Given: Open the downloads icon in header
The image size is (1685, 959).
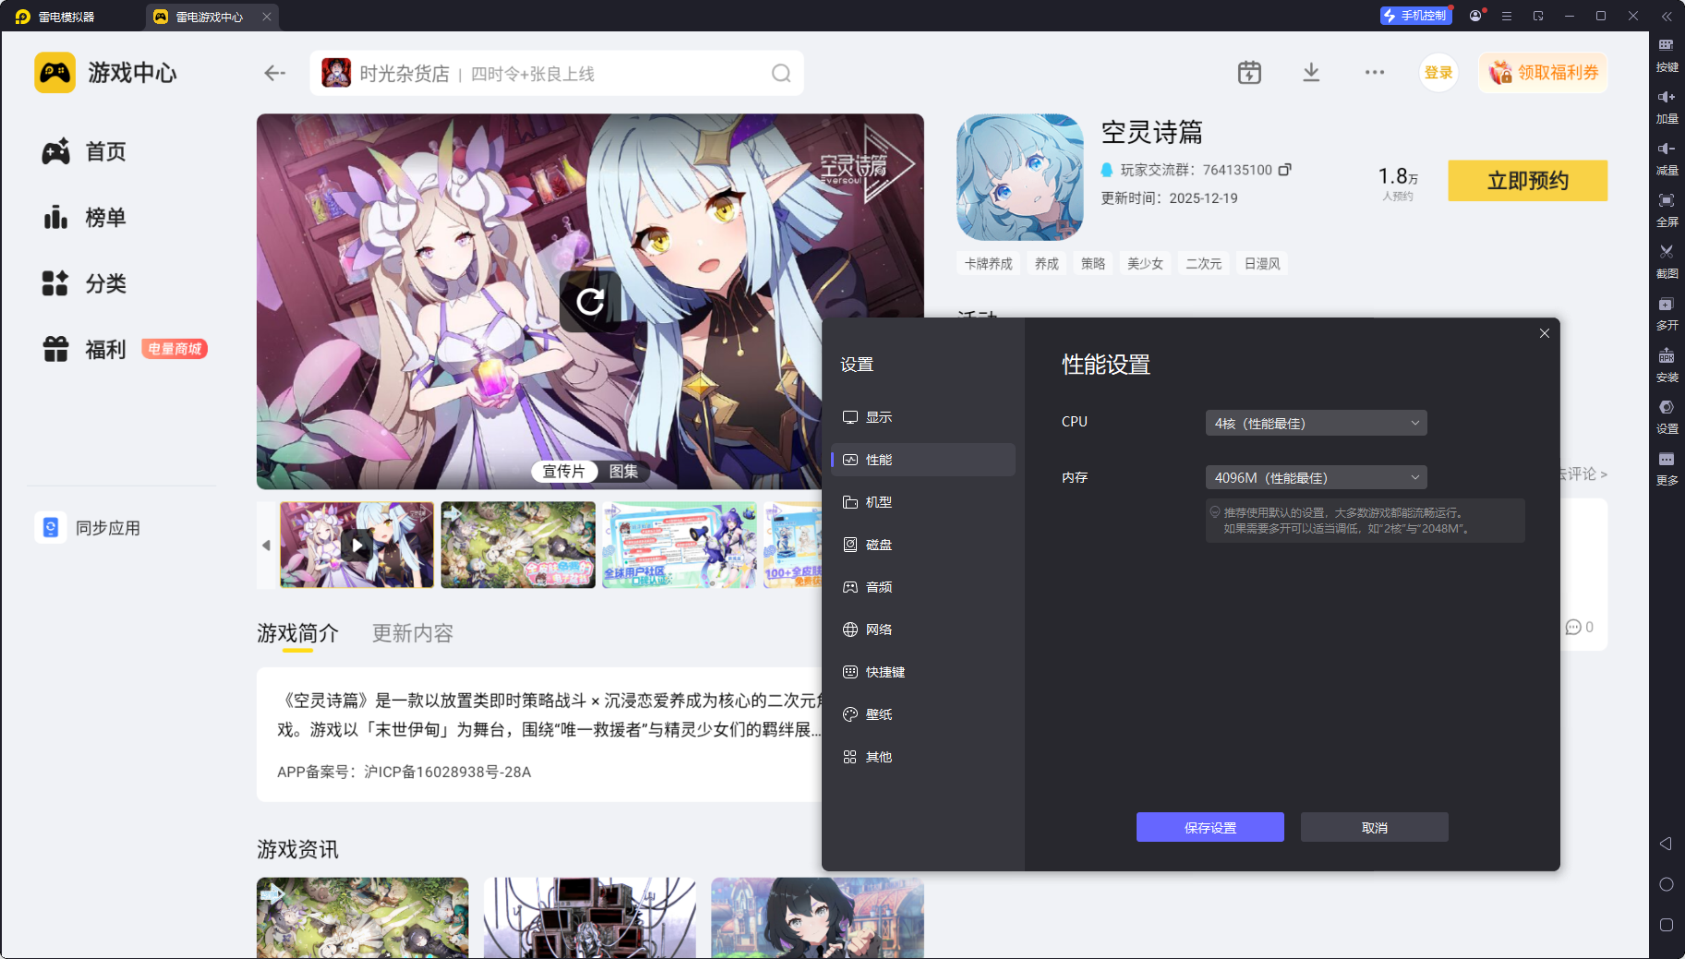Looking at the screenshot, I should click(1311, 72).
